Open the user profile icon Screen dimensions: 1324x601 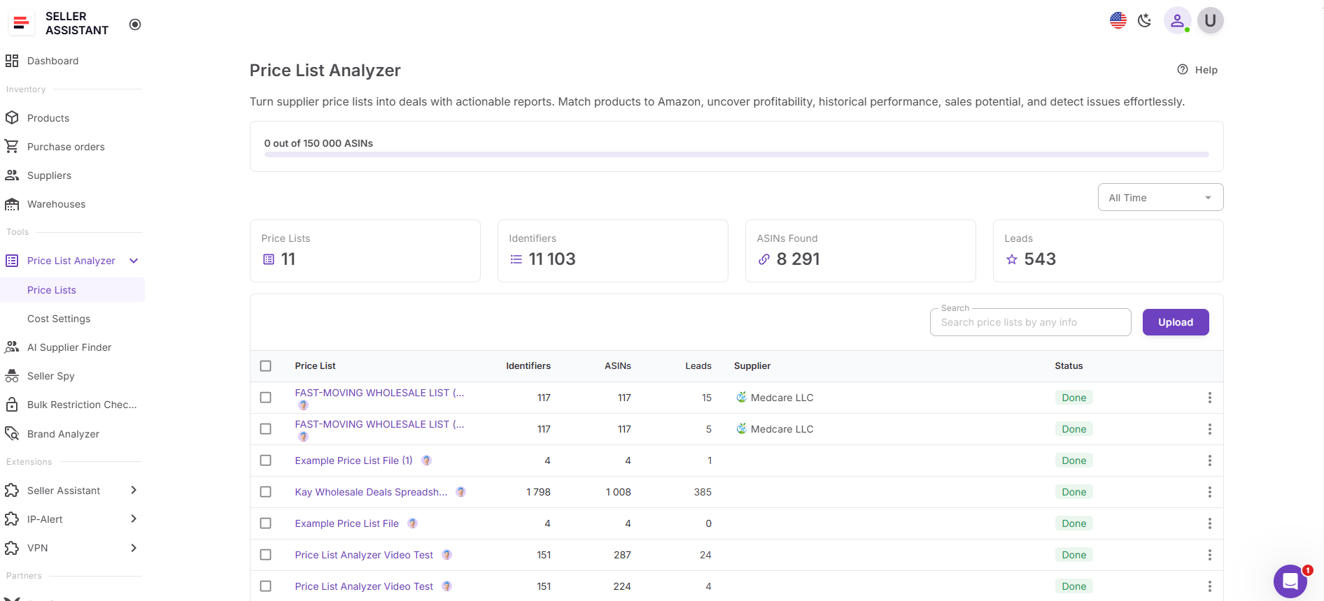pos(1177,21)
